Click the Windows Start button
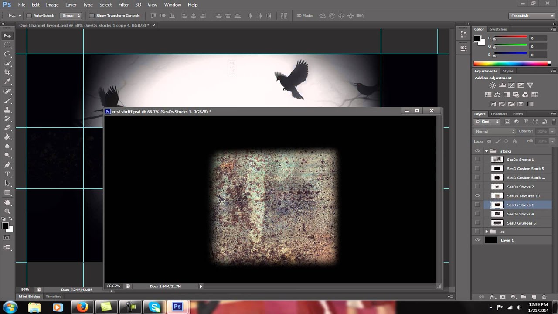 pyautogui.click(x=10, y=307)
